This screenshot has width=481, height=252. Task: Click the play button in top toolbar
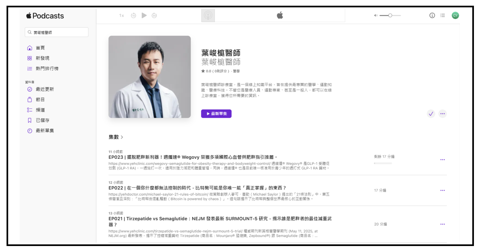144,16
